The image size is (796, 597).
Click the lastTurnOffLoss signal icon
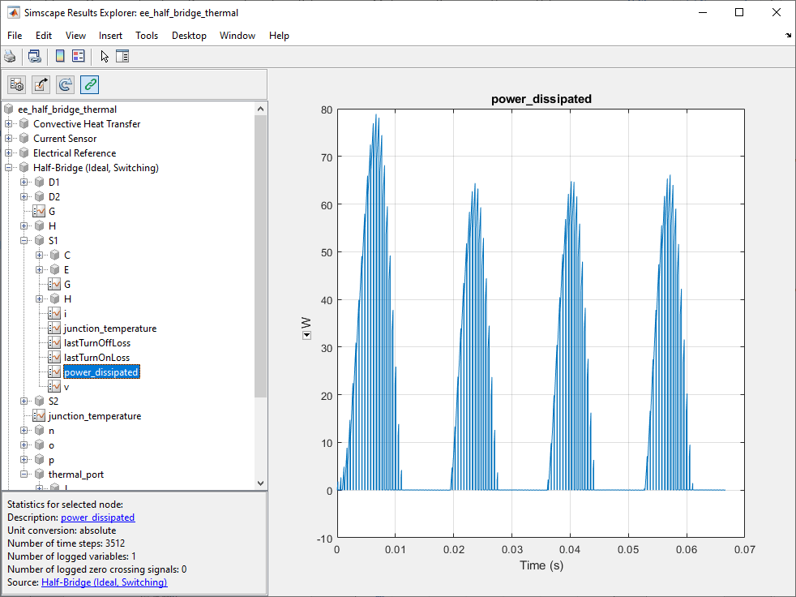click(x=54, y=343)
